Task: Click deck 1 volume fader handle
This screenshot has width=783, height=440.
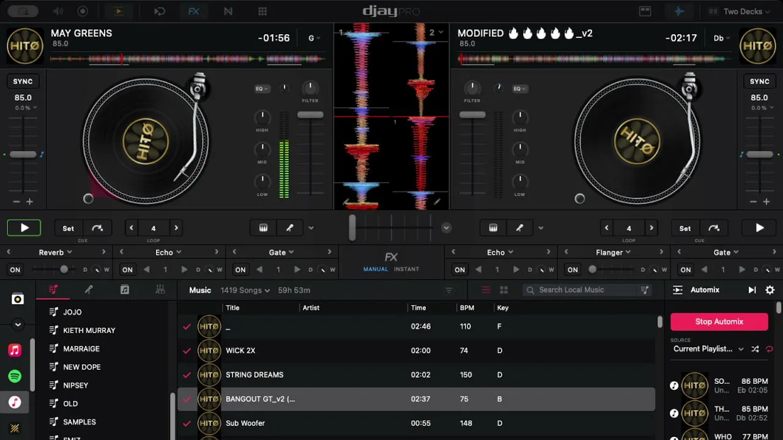Action: pyautogui.click(x=310, y=115)
